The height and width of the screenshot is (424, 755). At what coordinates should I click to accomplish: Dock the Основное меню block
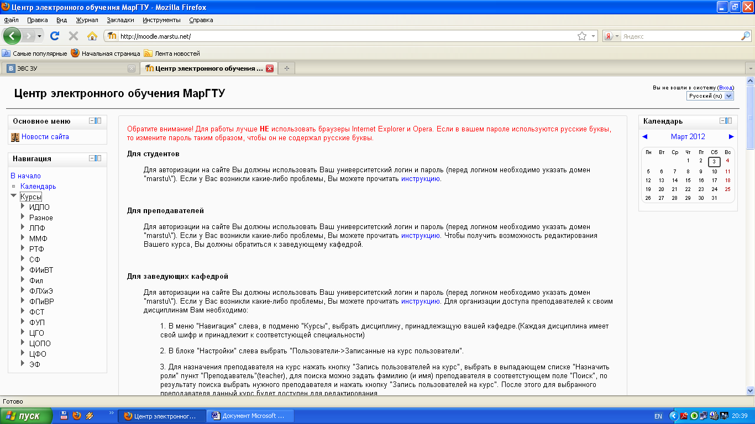[x=98, y=121]
